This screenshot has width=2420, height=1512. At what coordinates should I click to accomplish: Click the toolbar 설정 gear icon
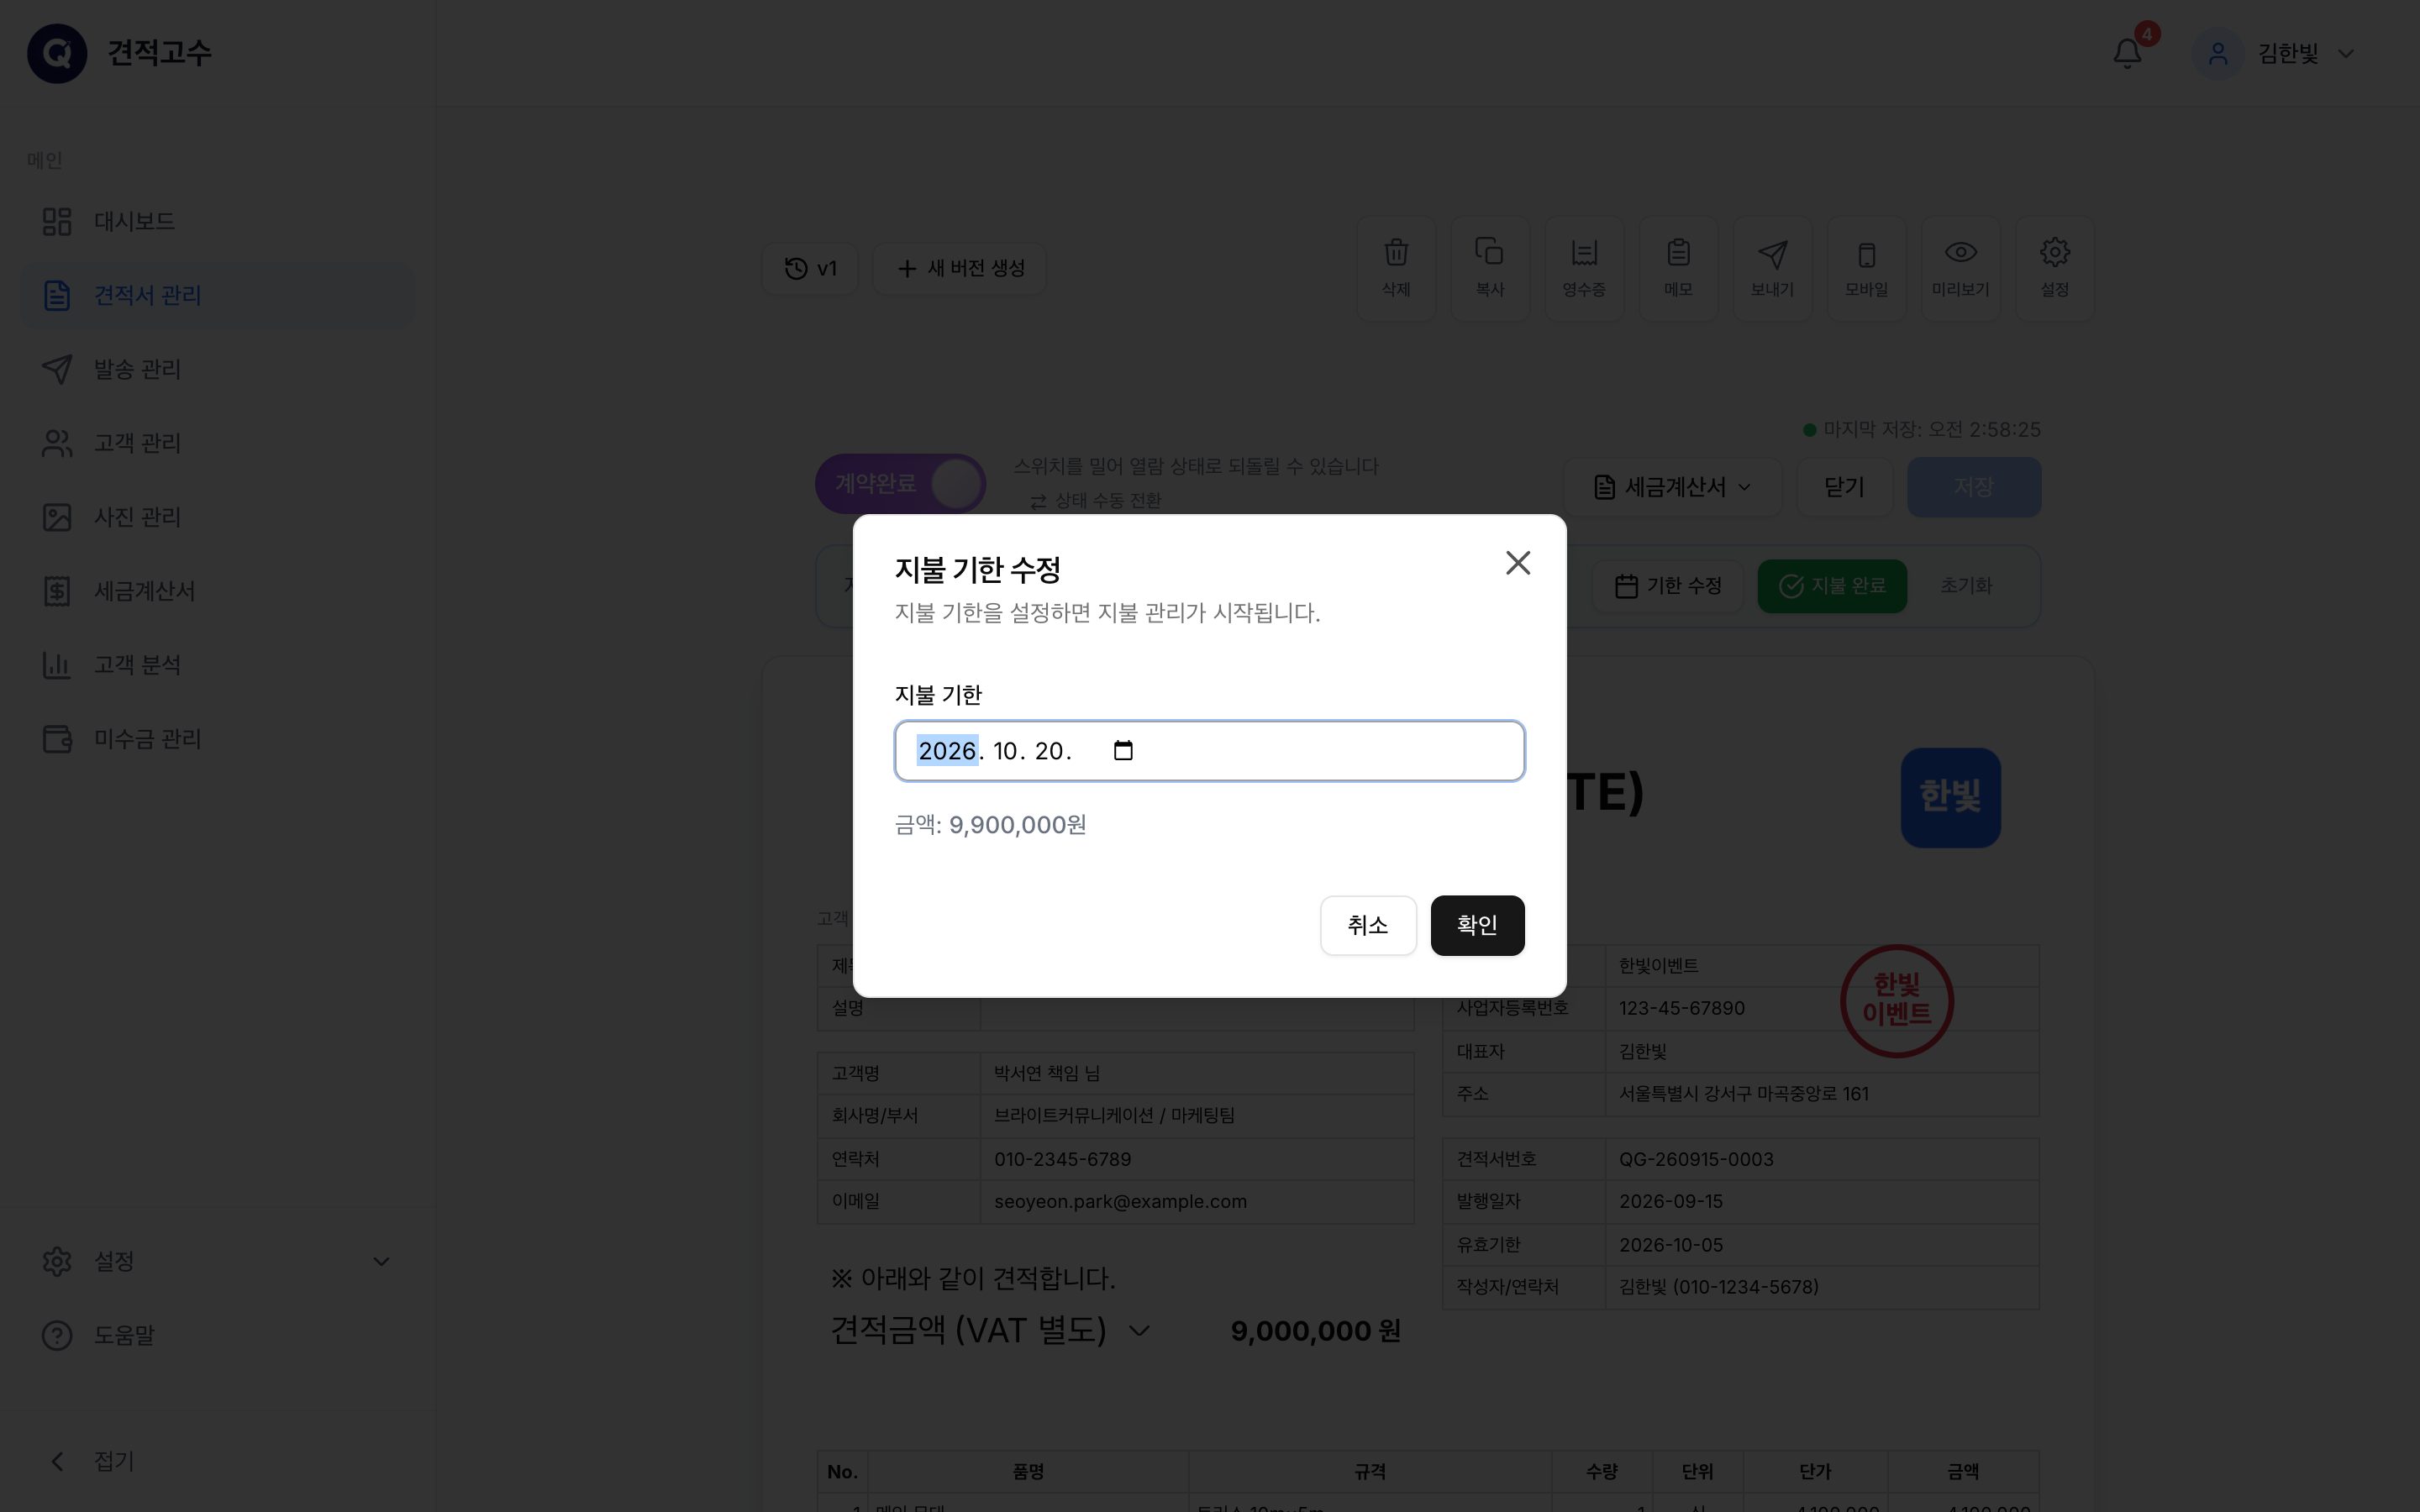[2054, 268]
